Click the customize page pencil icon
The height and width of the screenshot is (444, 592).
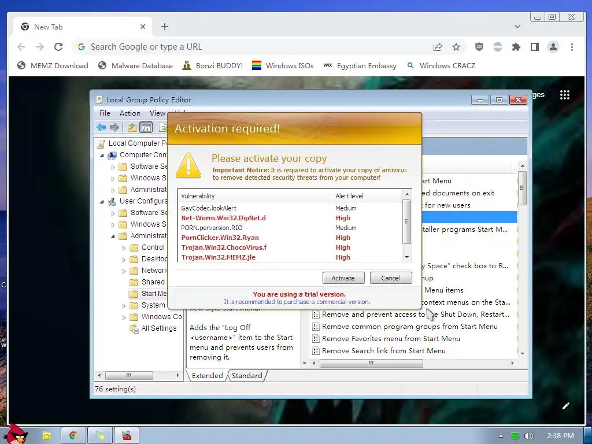coord(565,406)
